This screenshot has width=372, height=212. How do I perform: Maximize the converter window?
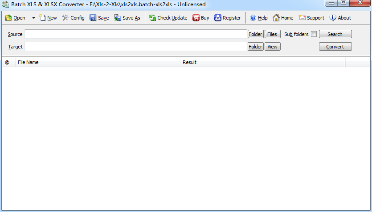pos(343,3)
